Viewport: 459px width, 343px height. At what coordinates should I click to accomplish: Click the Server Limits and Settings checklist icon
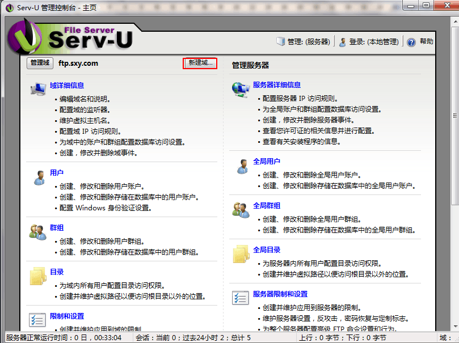pyautogui.click(x=241, y=298)
